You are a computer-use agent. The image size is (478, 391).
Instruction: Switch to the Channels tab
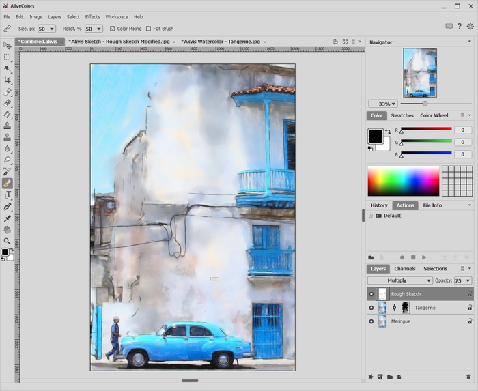[x=405, y=269]
